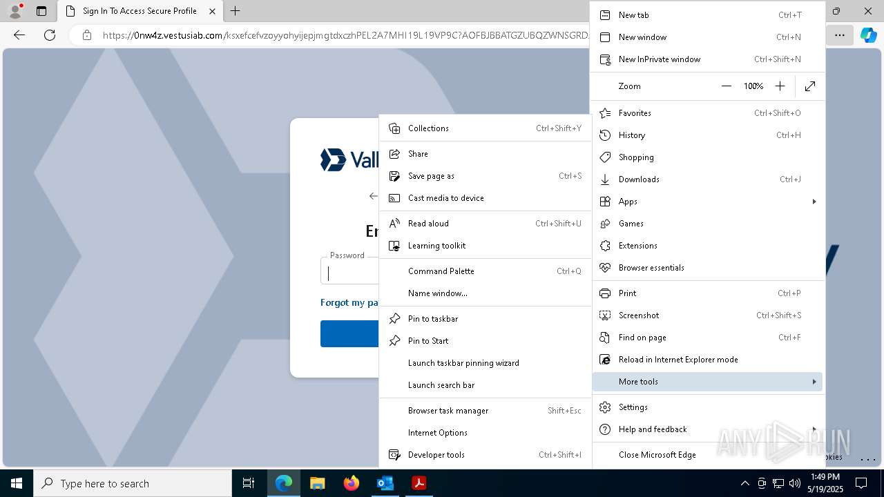Image resolution: width=884 pixels, height=497 pixels.
Task: Open Browser task manager
Action: tap(486, 411)
